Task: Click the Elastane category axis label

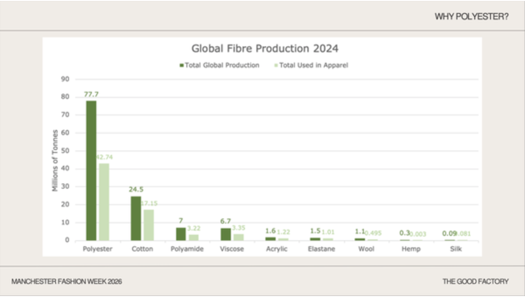Action: click(x=321, y=249)
